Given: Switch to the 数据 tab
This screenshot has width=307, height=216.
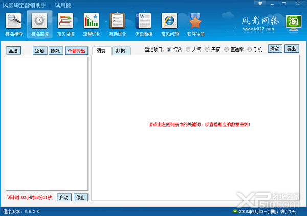Looking at the screenshot, I should 121,51.
